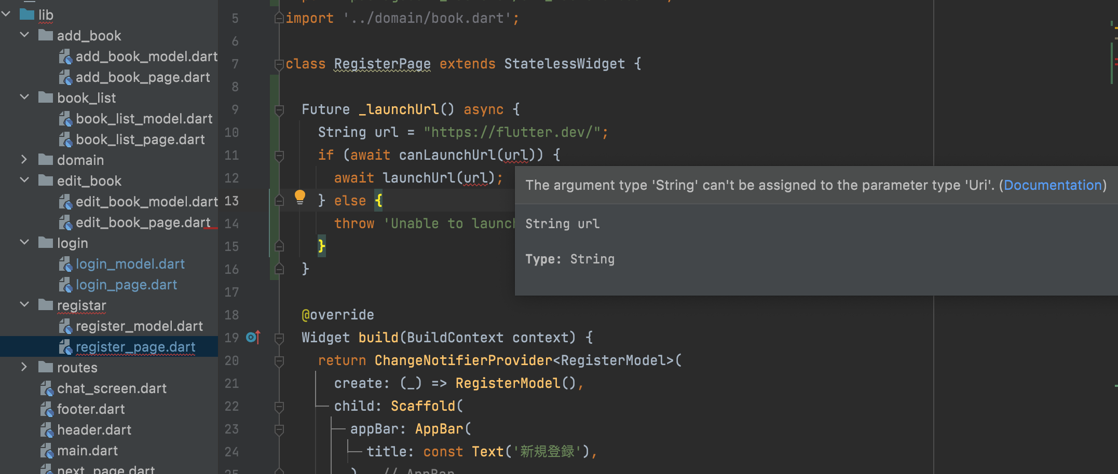Collapse the add_book folder
Viewport: 1118px width, 474px height.
tap(24, 35)
